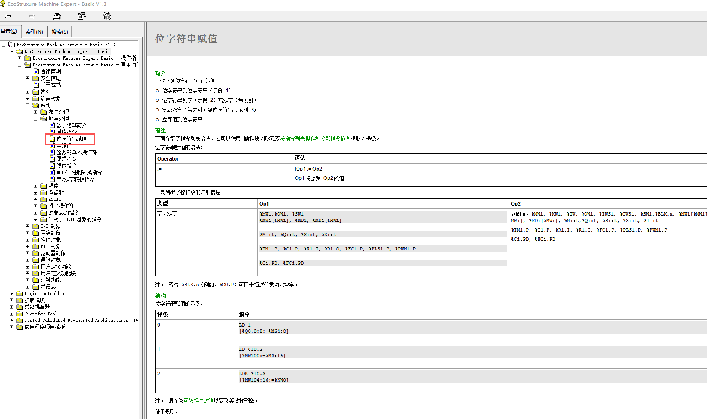
Task: Select the BCD/二进制转换指令 topic
Action: pyautogui.click(x=79, y=172)
